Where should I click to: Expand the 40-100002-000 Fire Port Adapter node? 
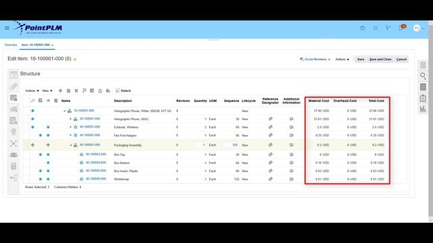point(70,135)
